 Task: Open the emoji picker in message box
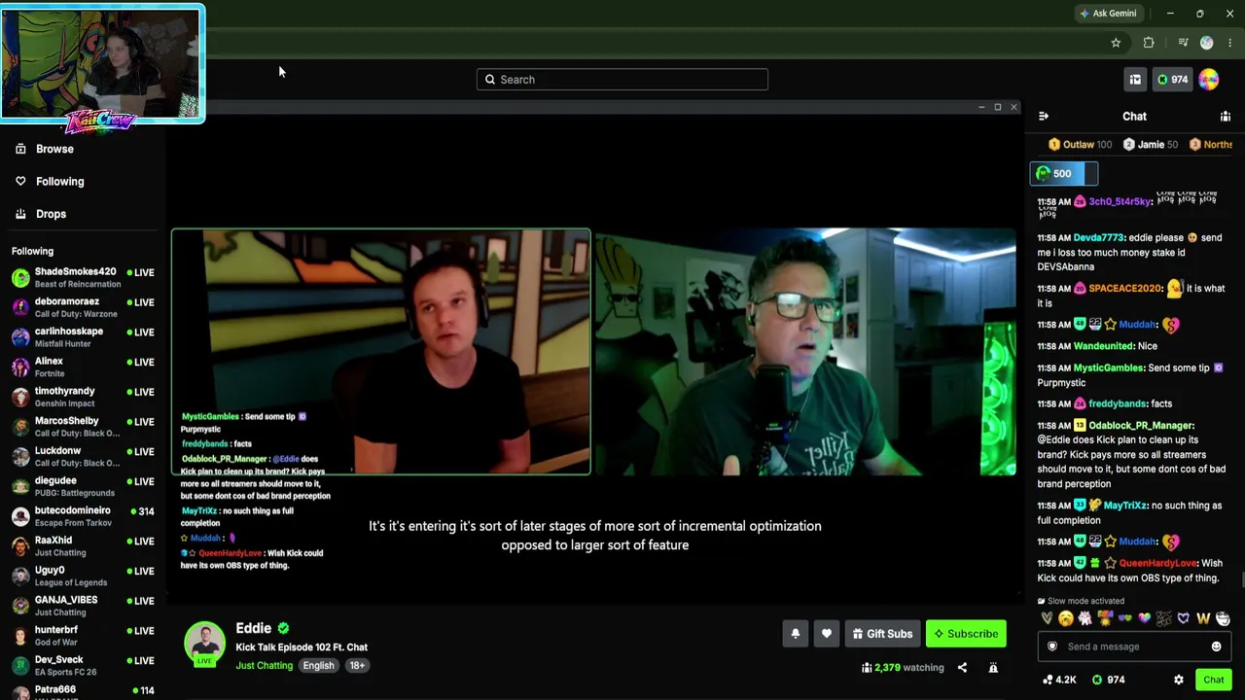1217,647
